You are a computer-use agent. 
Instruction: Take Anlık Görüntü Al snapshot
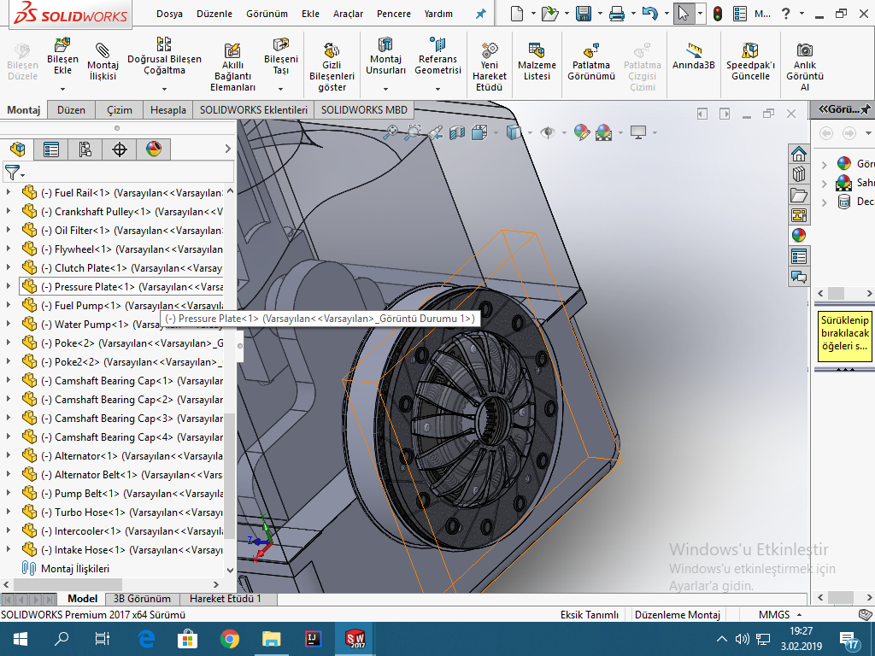click(805, 67)
